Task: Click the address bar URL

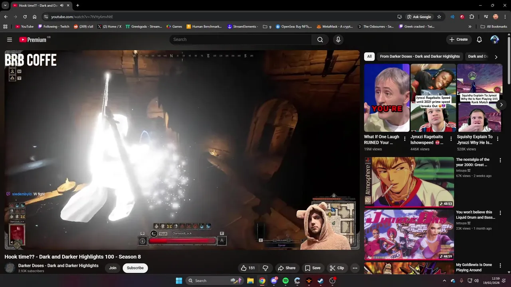Action: coord(82,17)
